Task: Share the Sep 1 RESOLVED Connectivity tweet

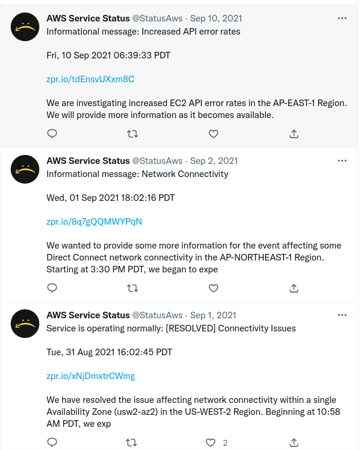Action: pos(294,443)
